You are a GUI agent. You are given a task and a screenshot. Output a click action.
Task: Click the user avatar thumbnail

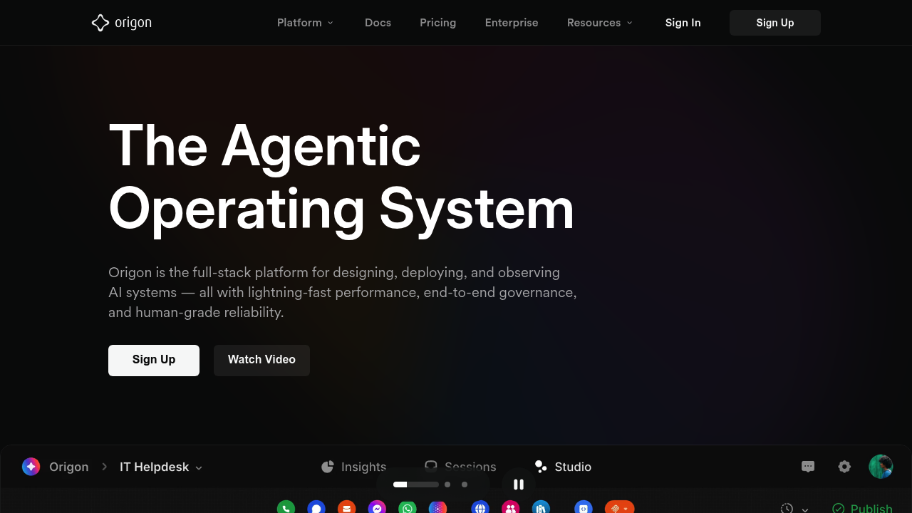[x=881, y=467]
